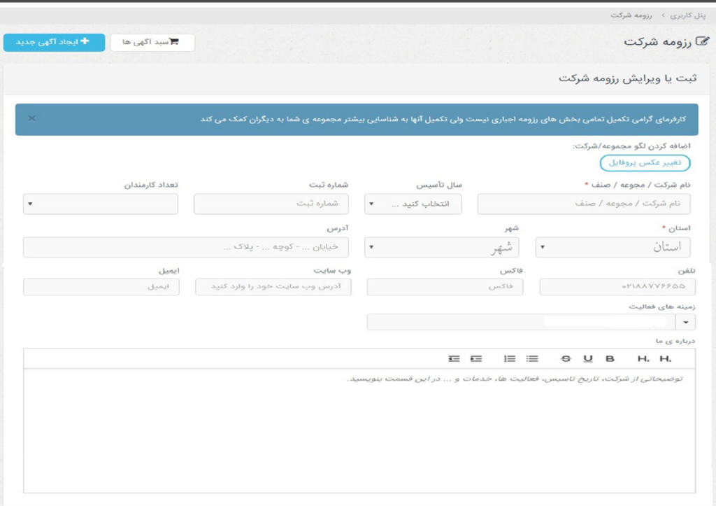Open the سال تأسیس year dropdown
This screenshot has width=716, height=506.
[413, 204]
